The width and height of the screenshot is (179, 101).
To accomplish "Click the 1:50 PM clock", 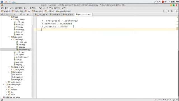I will click(x=175, y=2).
